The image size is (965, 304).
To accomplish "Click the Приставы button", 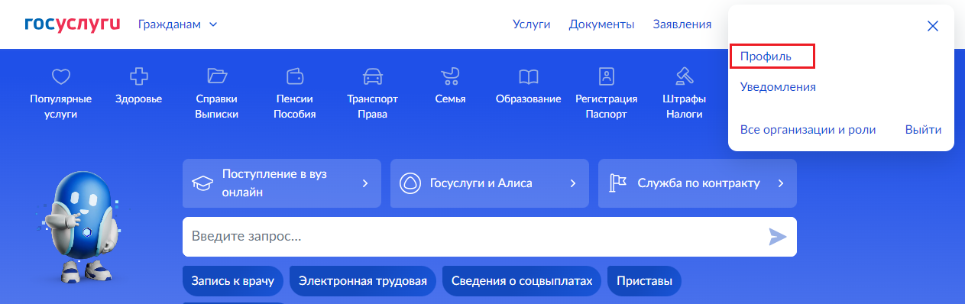I will click(x=644, y=281).
